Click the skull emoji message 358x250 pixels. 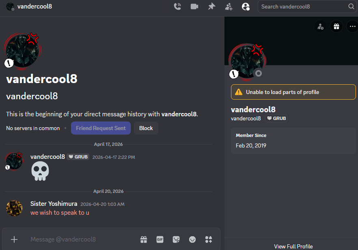(40, 171)
